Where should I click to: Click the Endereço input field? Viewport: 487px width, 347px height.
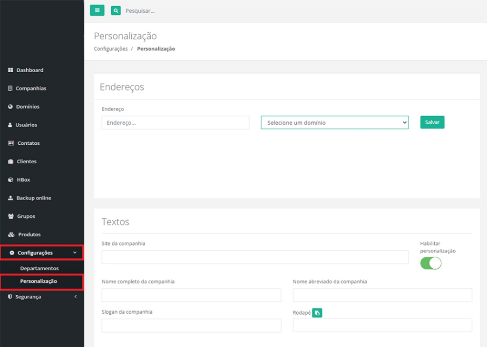pos(175,122)
